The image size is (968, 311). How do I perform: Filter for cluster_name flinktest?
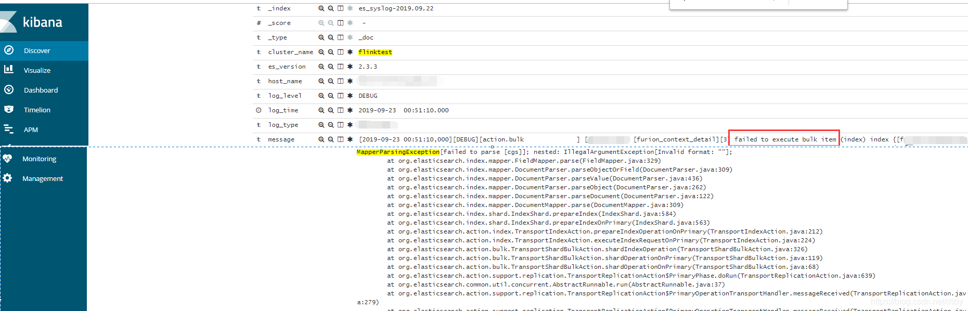click(321, 52)
